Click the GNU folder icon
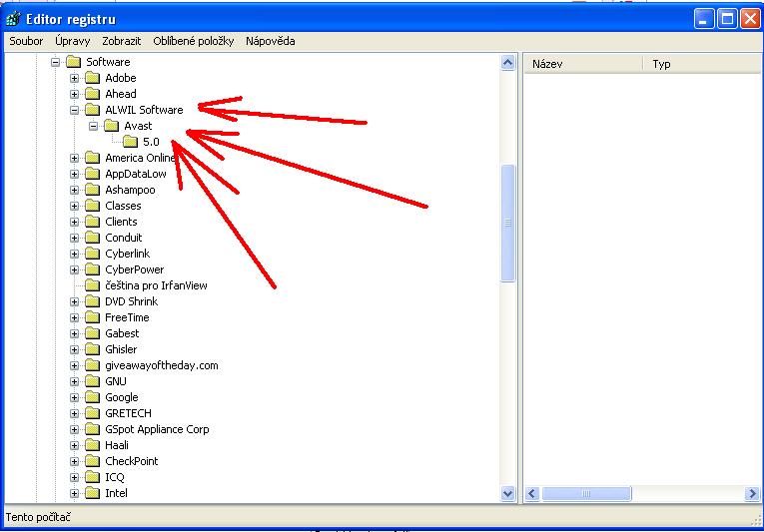The image size is (764, 532). [x=92, y=381]
